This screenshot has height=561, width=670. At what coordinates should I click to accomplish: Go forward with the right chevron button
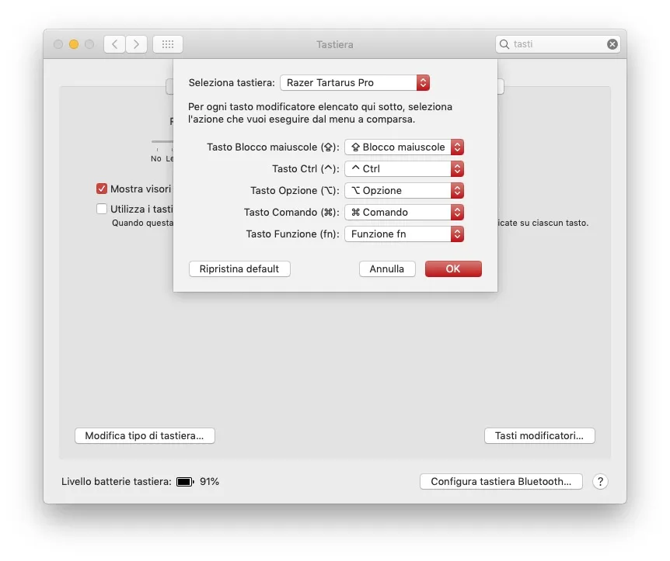(136, 44)
